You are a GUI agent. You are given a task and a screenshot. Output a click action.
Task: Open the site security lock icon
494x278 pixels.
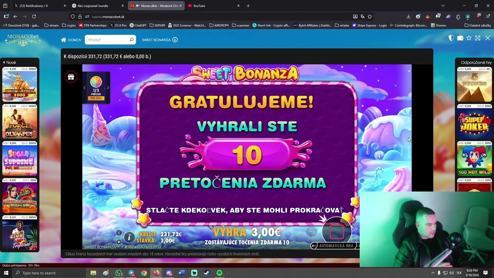click(x=80, y=17)
